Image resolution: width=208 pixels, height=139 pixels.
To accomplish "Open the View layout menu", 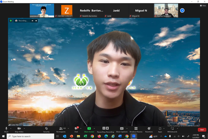I will (203, 5).
